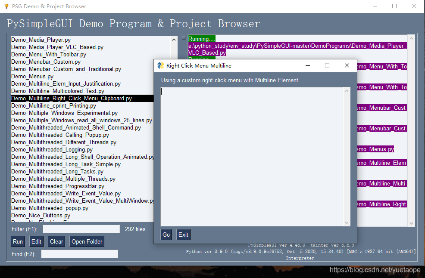Select Demo_Multiline_Multicolored_Text.py
This screenshot has width=425, height=278.
[x=58, y=91]
